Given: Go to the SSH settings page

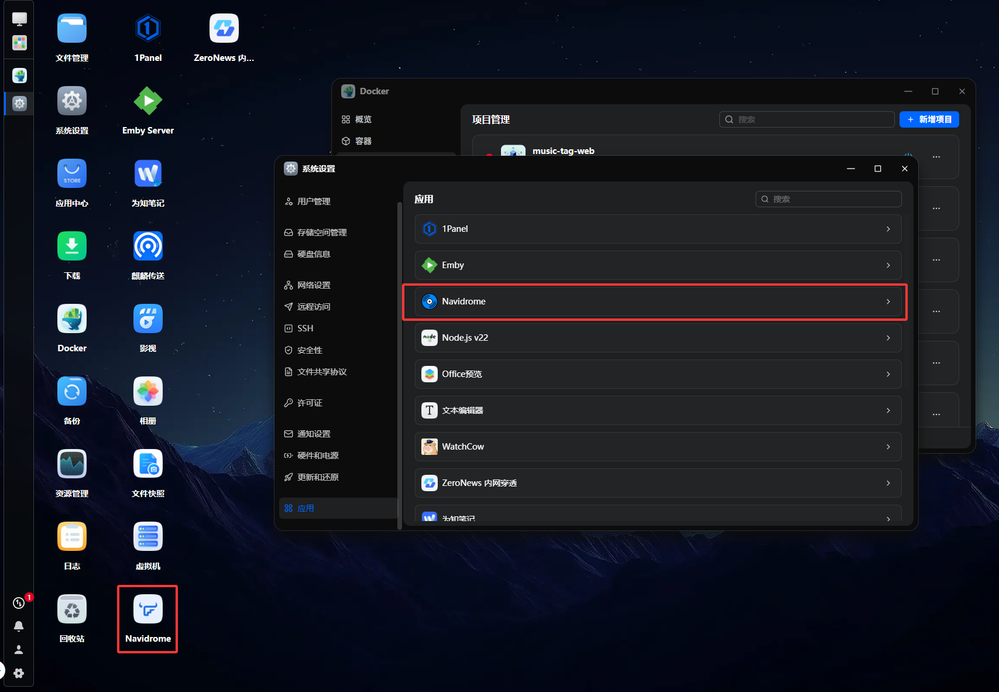Looking at the screenshot, I should point(305,328).
